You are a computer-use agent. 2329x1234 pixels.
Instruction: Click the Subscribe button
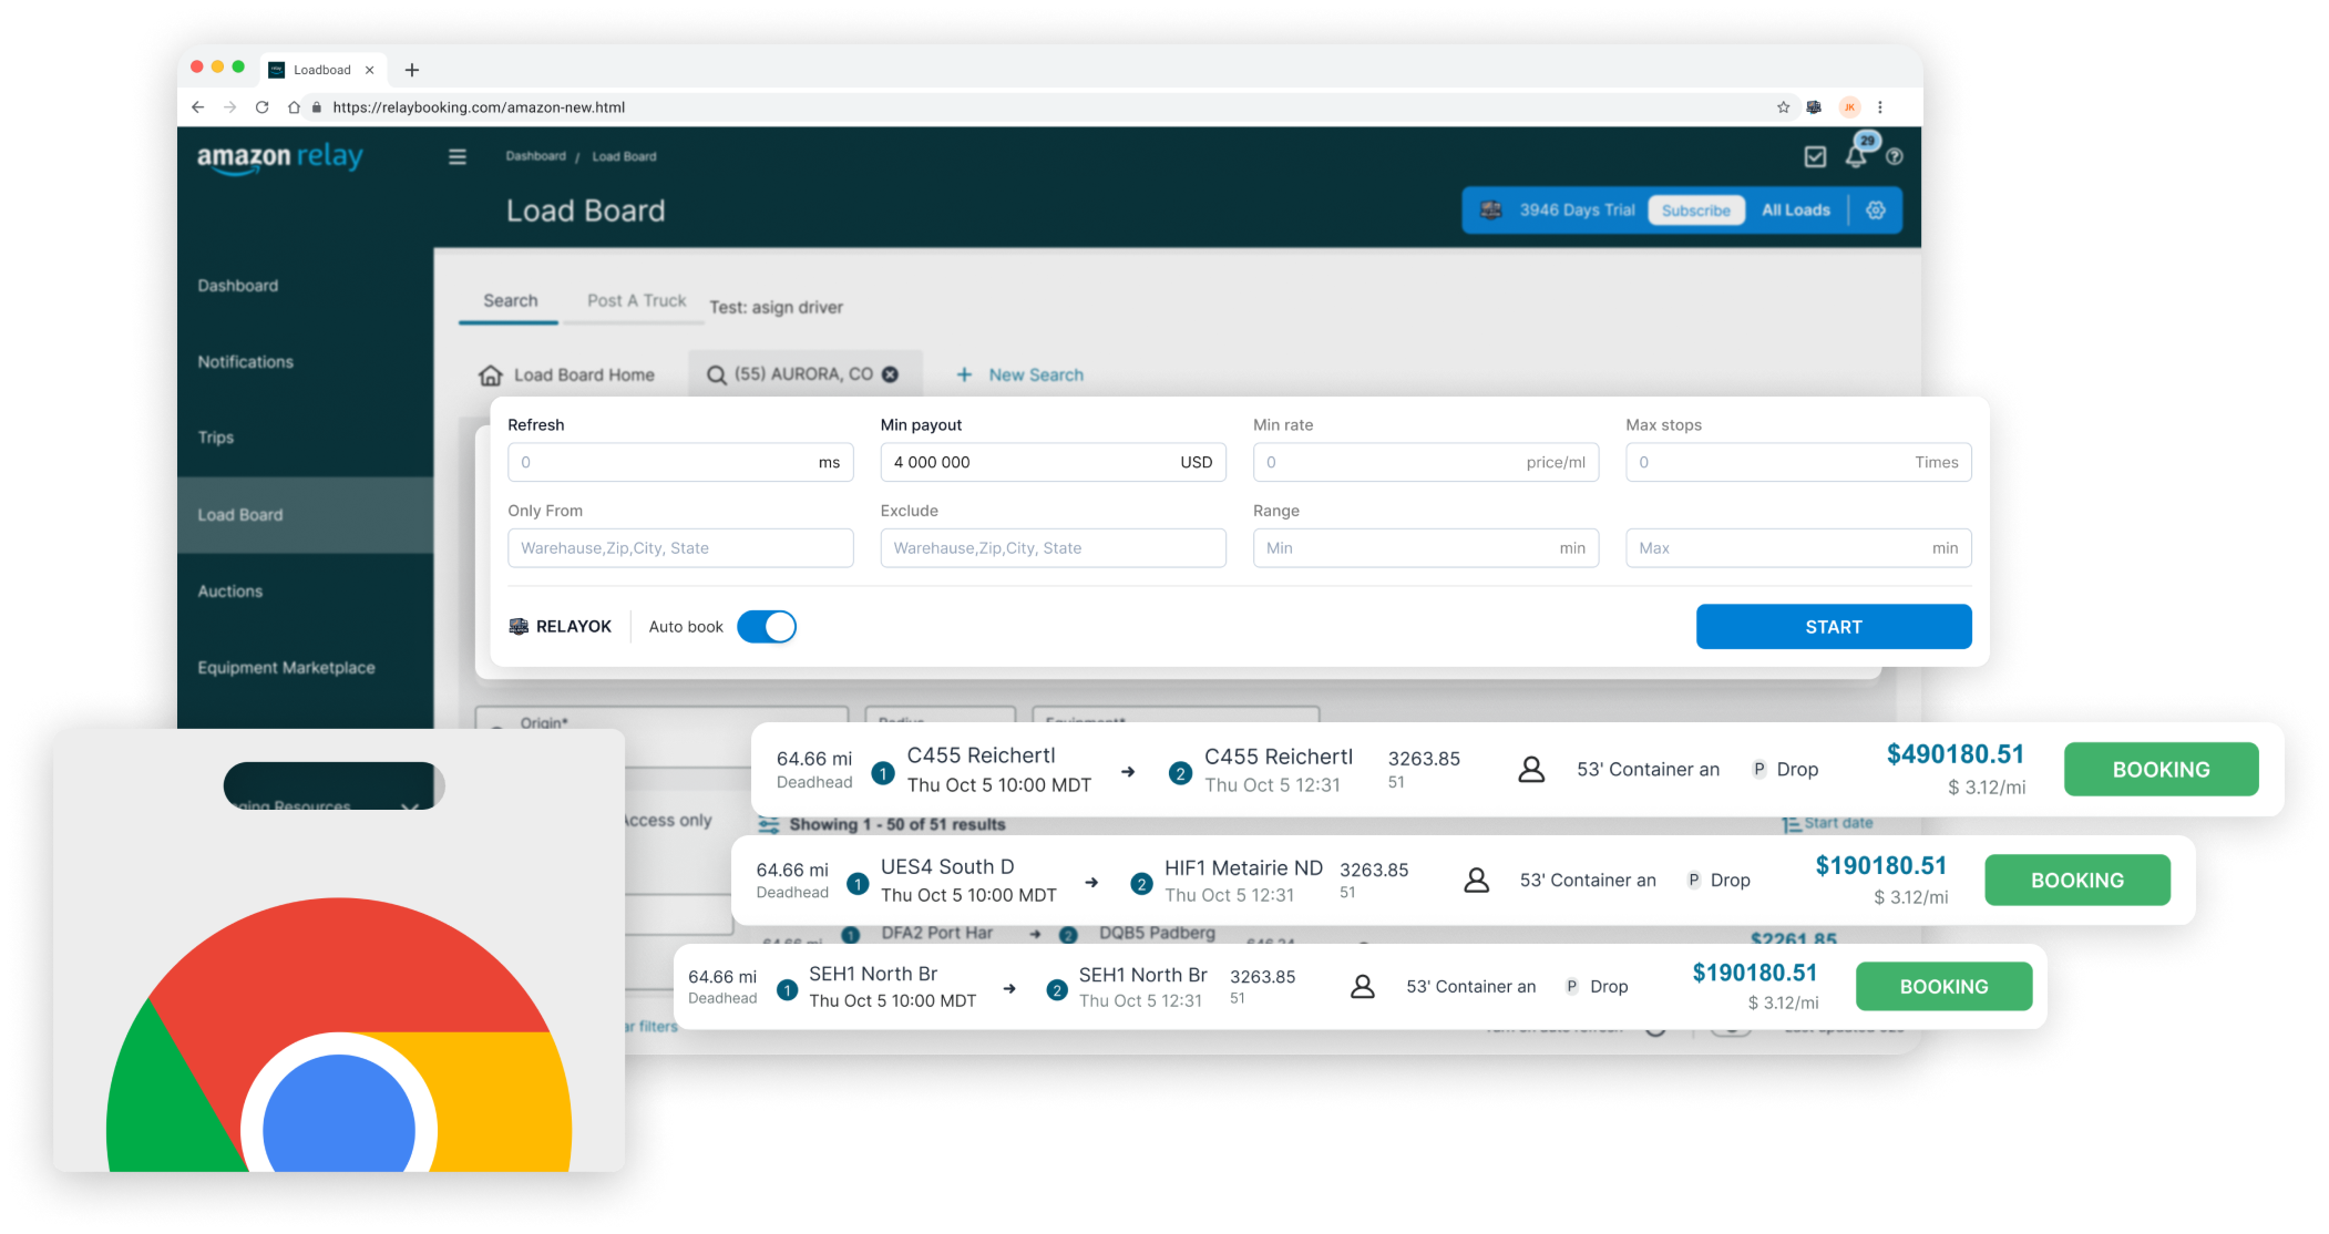click(1695, 210)
